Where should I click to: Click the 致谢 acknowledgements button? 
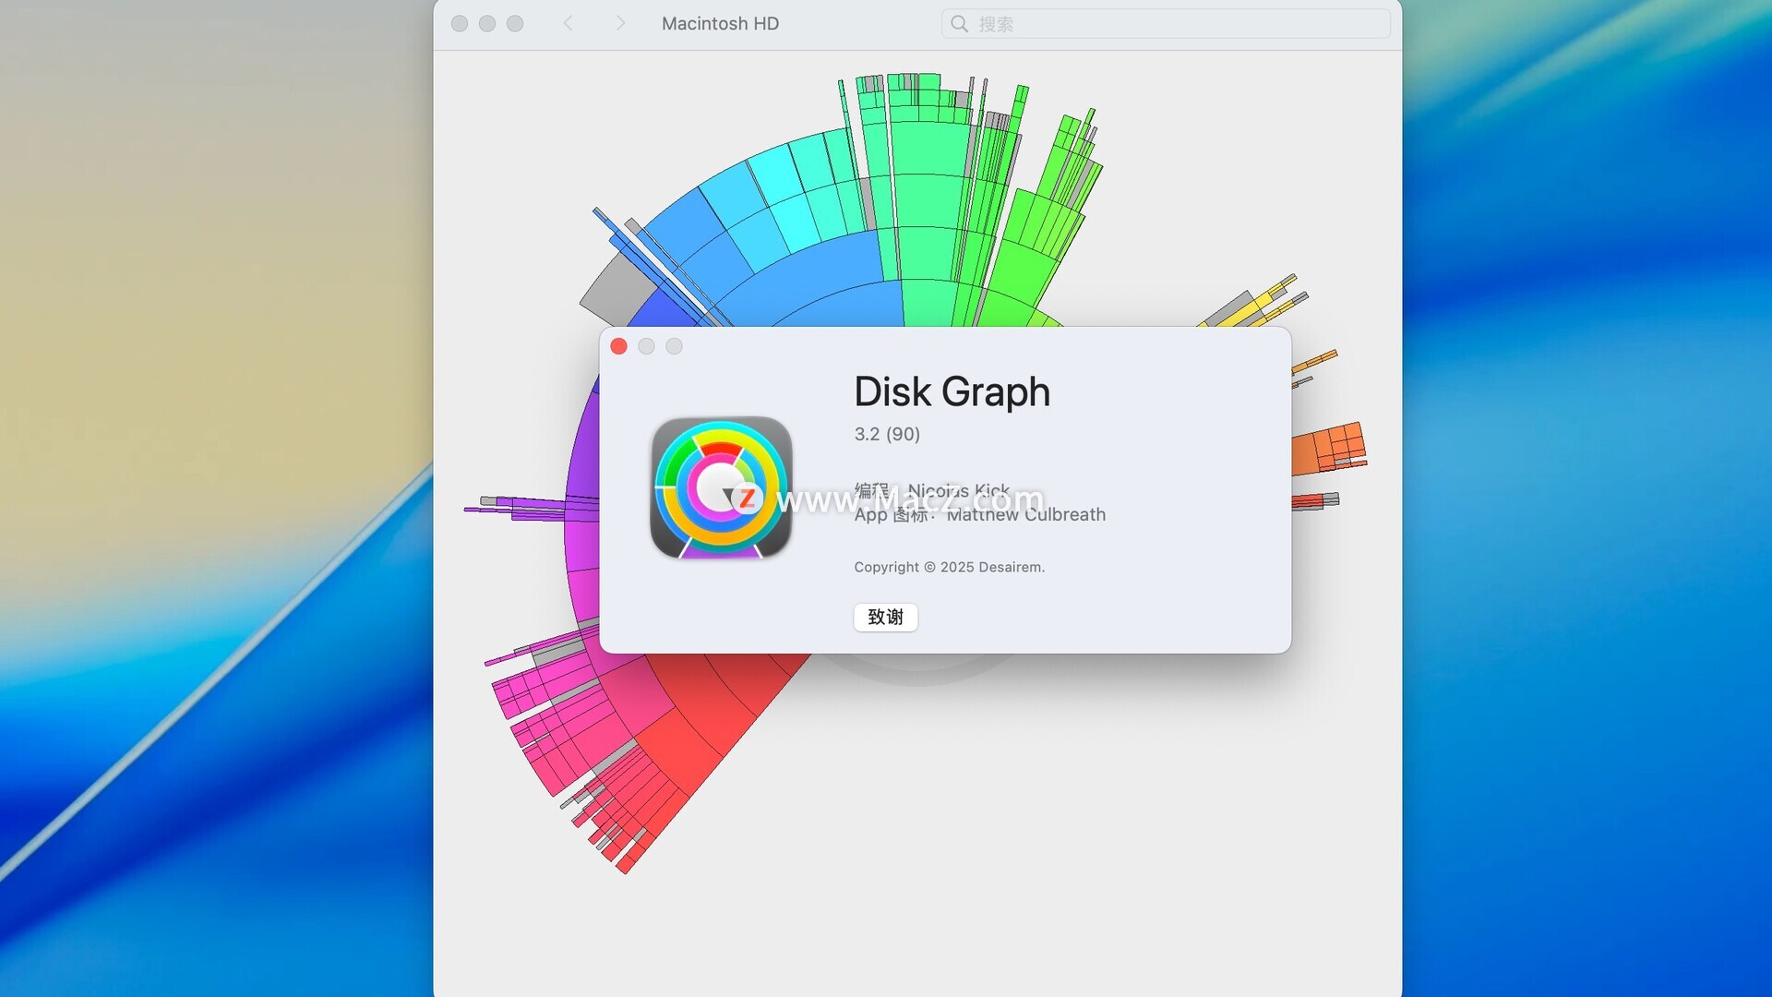tap(885, 617)
